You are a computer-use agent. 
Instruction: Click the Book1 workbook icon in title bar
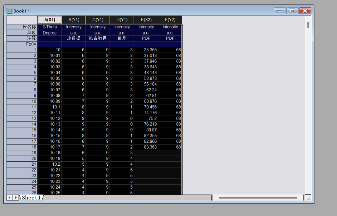(9, 11)
